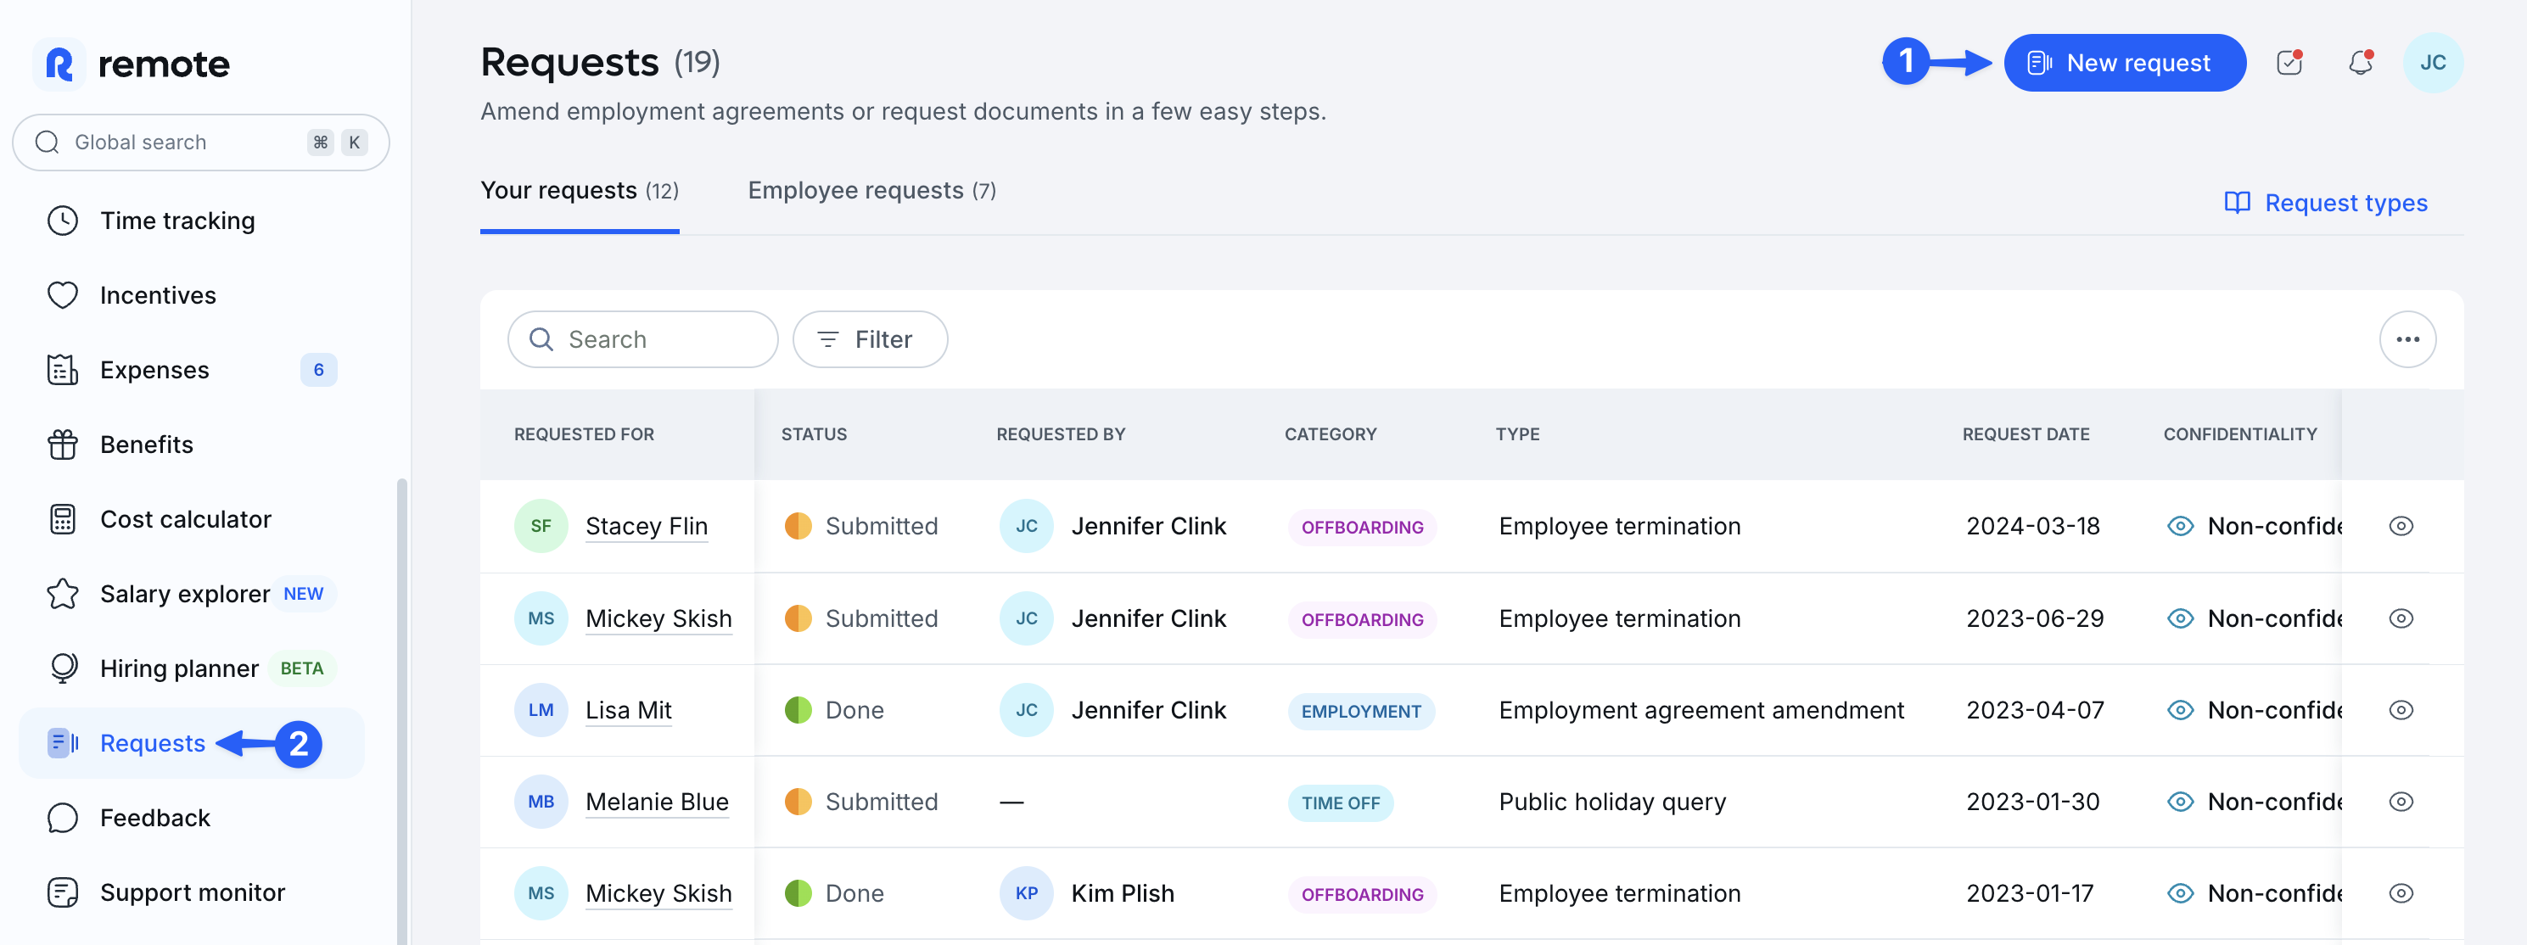Click the New request button
Image resolution: width=2527 pixels, height=945 pixels.
[2124, 63]
